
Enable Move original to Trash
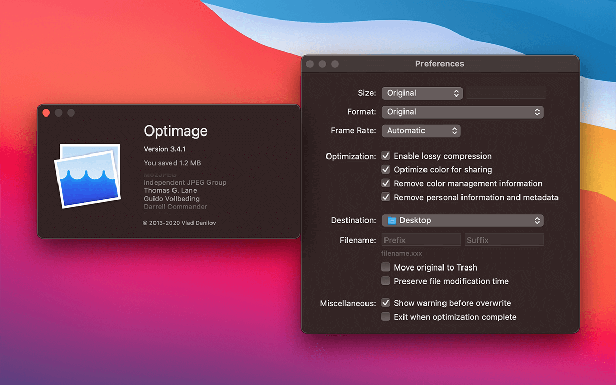(x=386, y=267)
